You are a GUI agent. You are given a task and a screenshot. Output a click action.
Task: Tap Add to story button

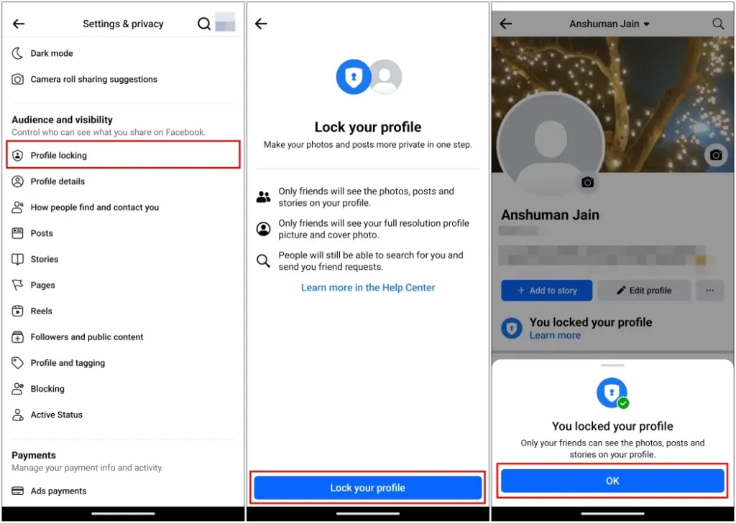click(547, 291)
